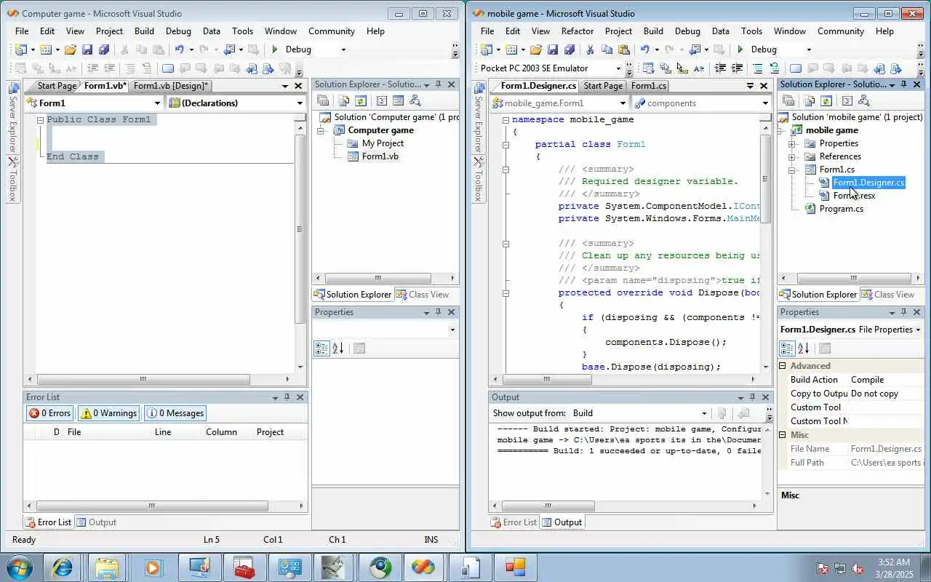The height and width of the screenshot is (582, 931).
Task: Open Build menu in Computer game window
Action: pos(144,31)
